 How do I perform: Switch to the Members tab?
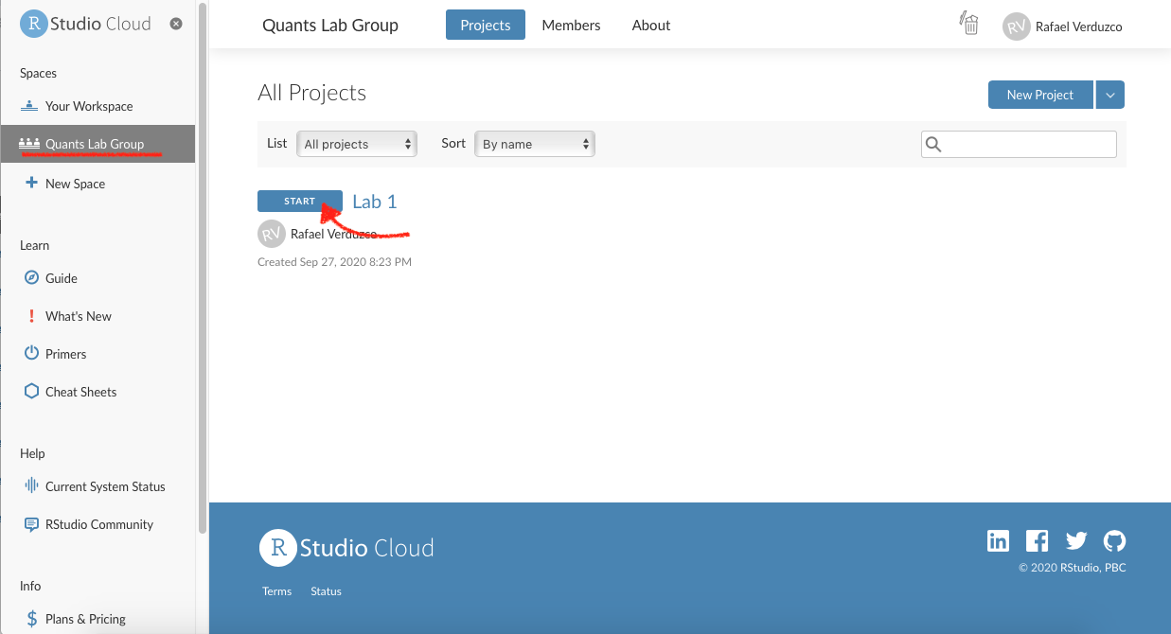[x=571, y=26]
